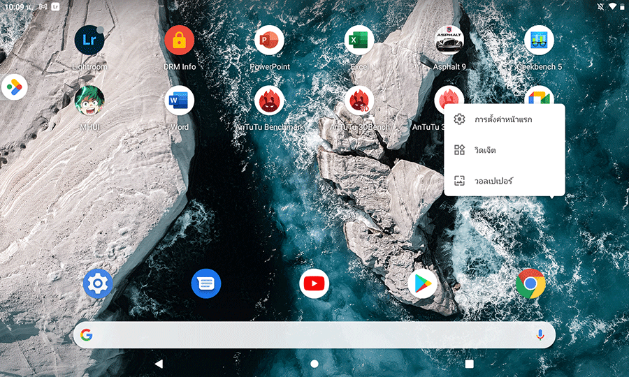The width and height of the screenshot is (629, 377).
Task: Launch Asphalt 9 game
Action: pyautogui.click(x=449, y=40)
